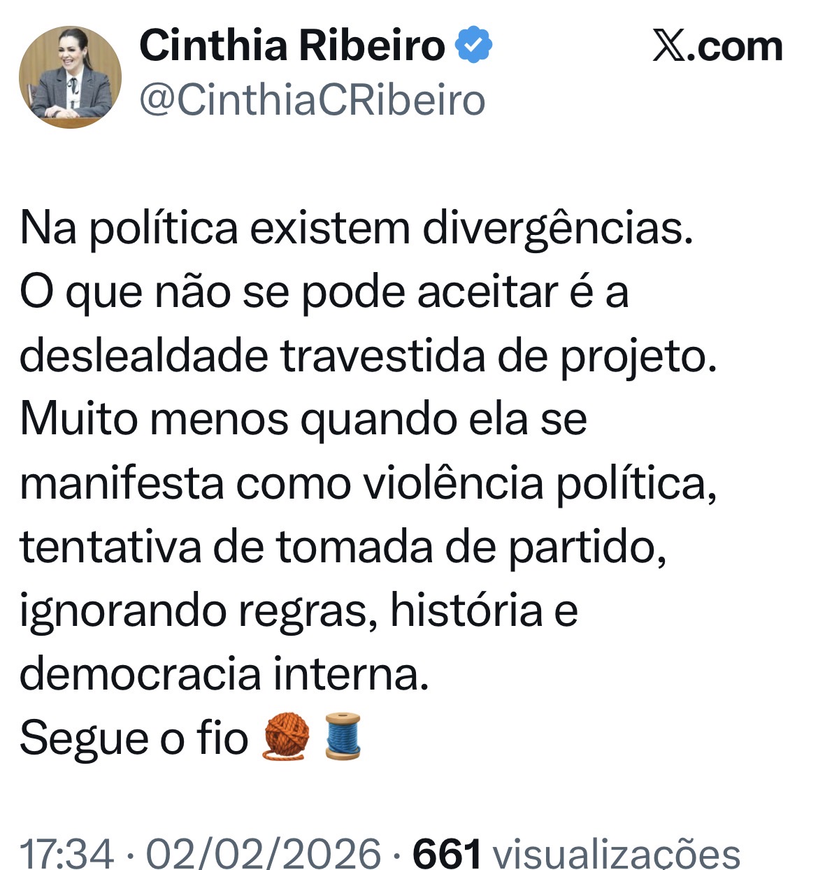This screenshot has width=818, height=870.
Task: Click the phrase "democracia interna."
Action: (x=224, y=673)
